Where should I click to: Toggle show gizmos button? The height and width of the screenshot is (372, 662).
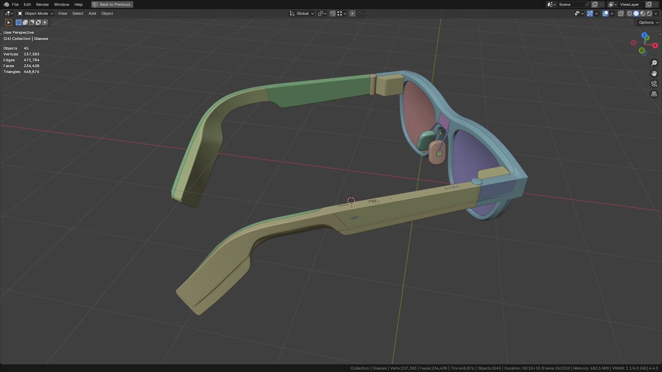click(x=590, y=13)
